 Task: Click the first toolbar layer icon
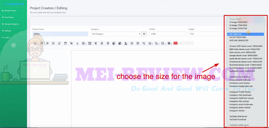tap(35, 43)
